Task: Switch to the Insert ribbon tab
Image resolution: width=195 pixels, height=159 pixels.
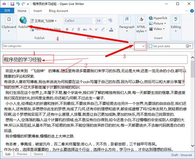Action: point(38,11)
